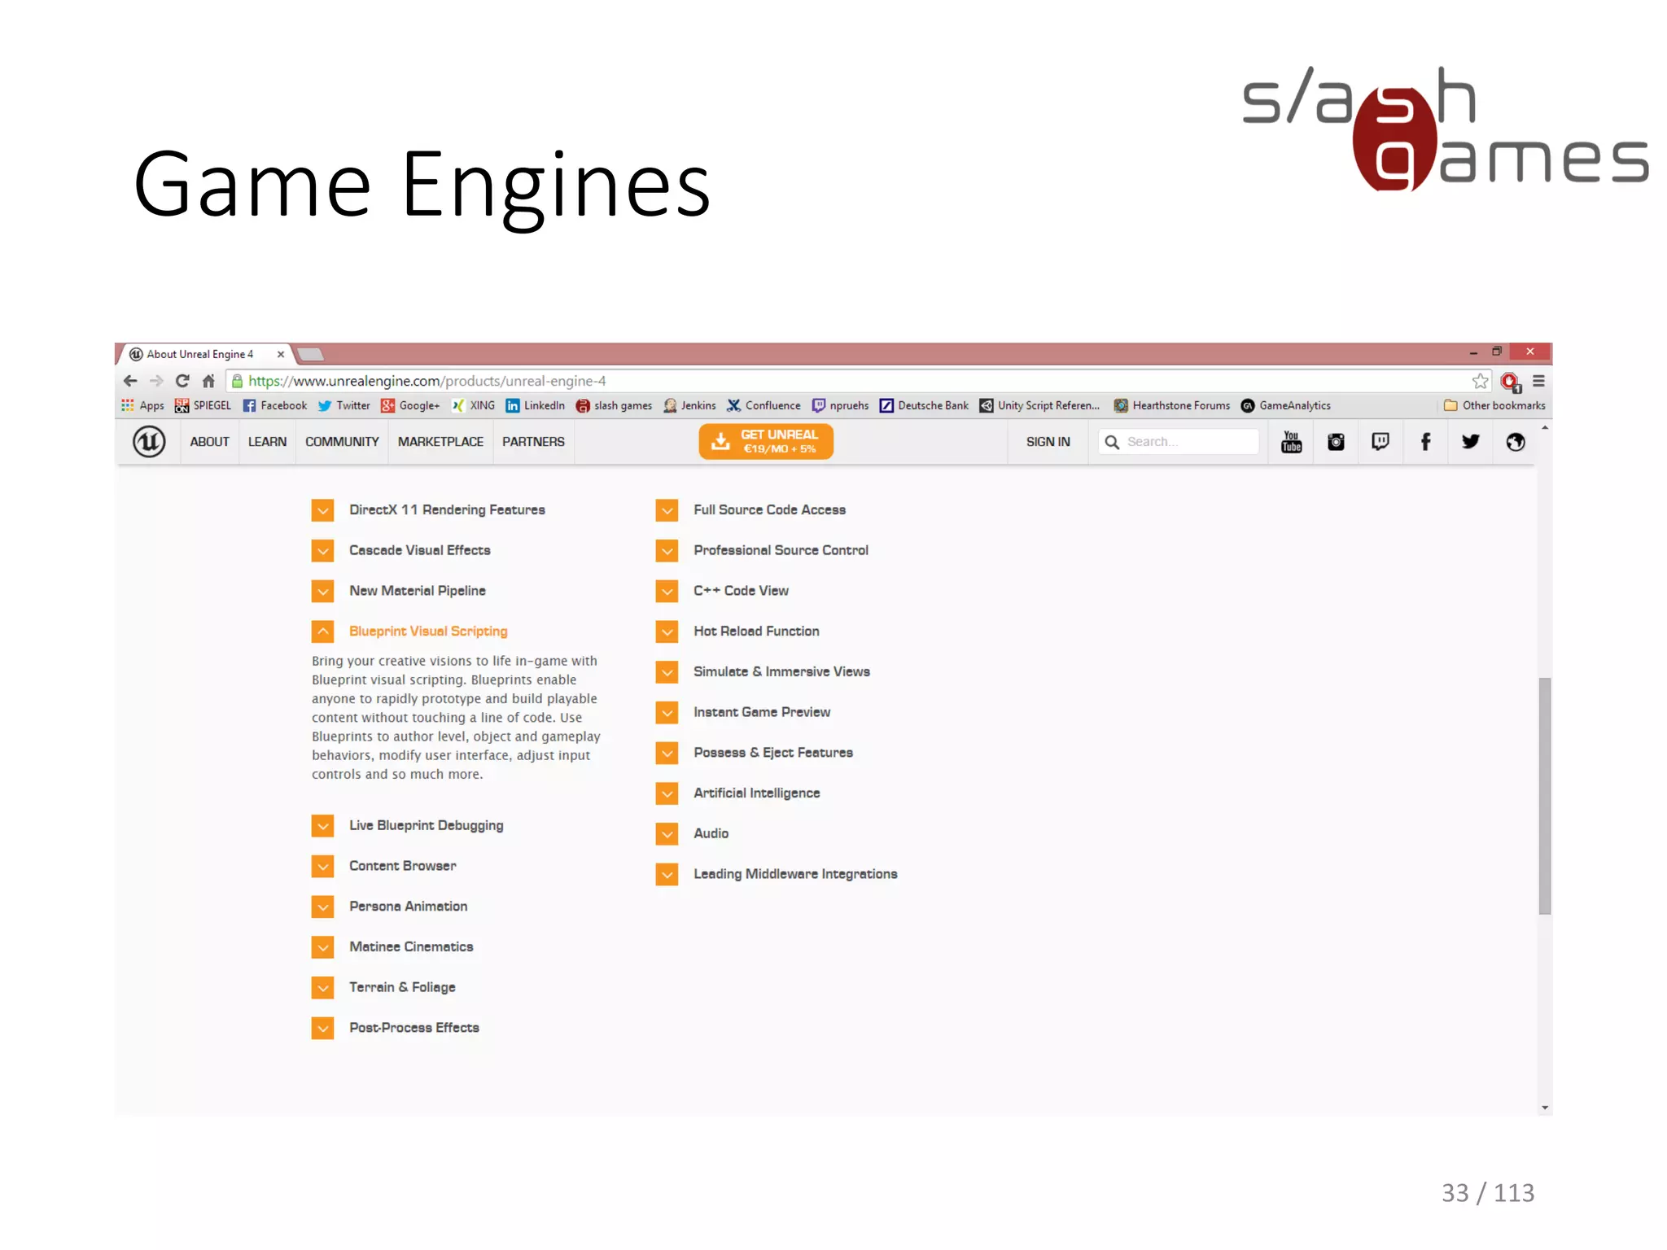Open Chrome hamburger menu
The height and width of the screenshot is (1250, 1667).
click(x=1538, y=381)
